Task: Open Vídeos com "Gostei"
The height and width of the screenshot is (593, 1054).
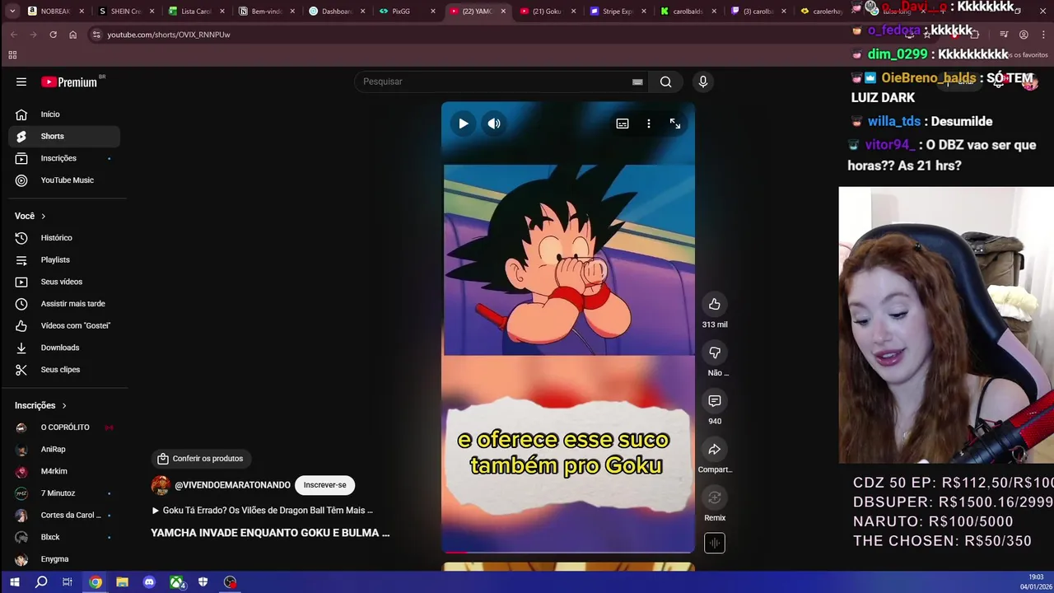Action: coord(64,325)
